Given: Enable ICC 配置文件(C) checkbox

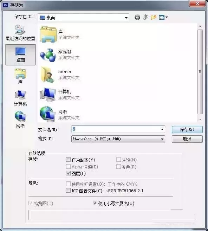Looking at the screenshot, I should pyautogui.click(x=68, y=190).
